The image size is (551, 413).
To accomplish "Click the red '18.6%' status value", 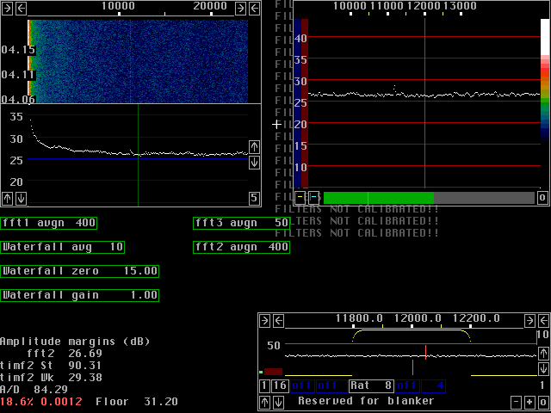I will click(x=17, y=402).
